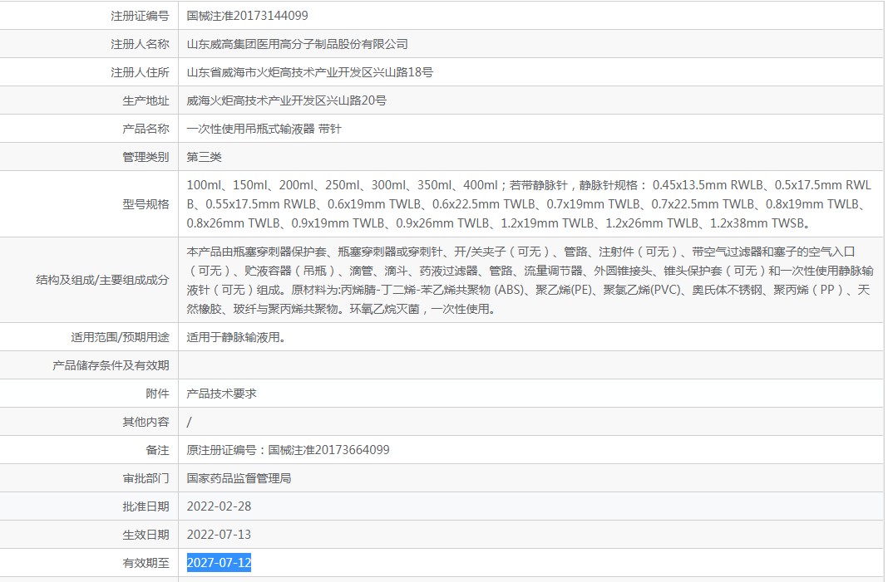This screenshot has width=888, height=582.
Task: Click the structure text starting 本产品由瓶塞穿刺器
Action: click(530, 280)
